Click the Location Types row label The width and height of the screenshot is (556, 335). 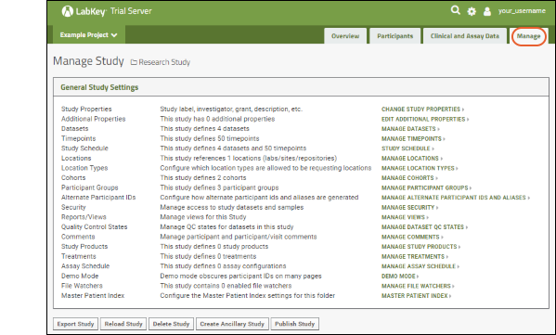pyautogui.click(x=84, y=168)
